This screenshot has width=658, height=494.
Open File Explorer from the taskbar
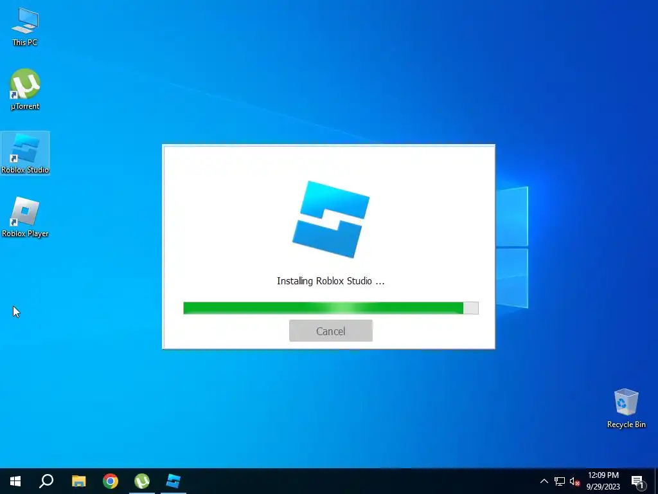click(x=78, y=481)
